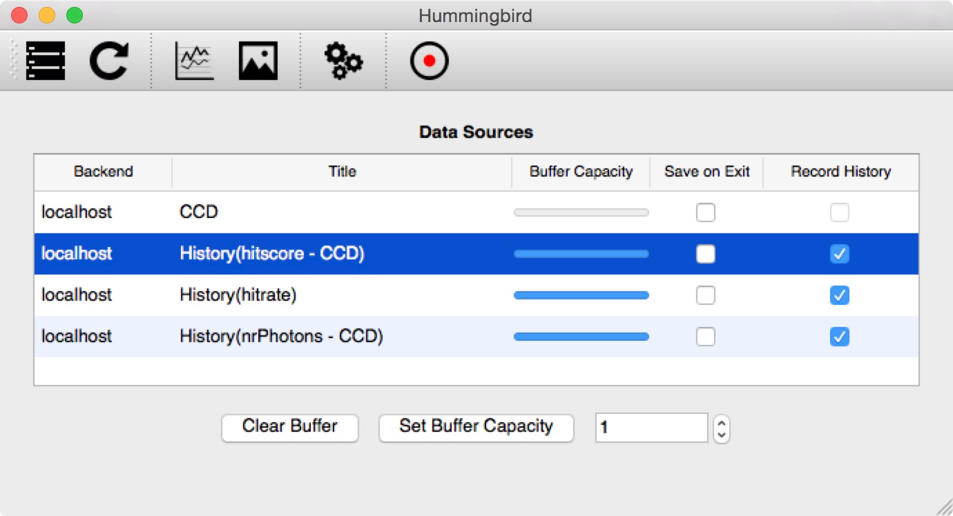Sort by the Title column header
Viewport: 953px width, 516px height.
coord(343,172)
